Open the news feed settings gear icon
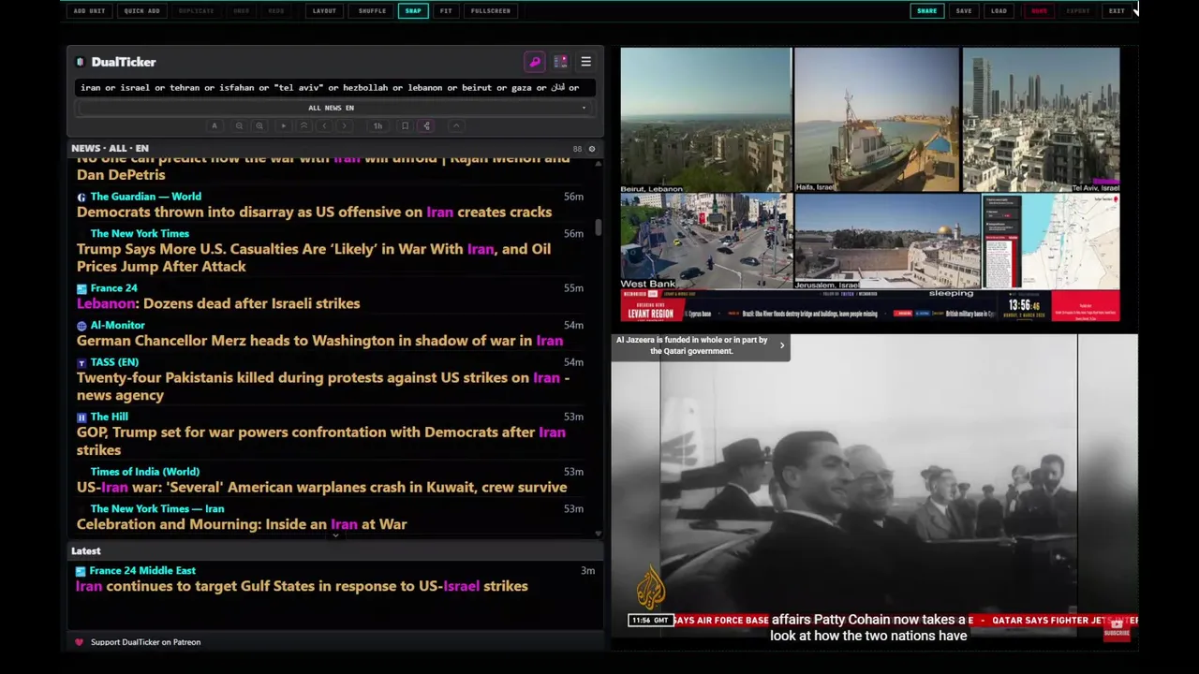Viewport: 1199px width, 674px height. tap(591, 149)
